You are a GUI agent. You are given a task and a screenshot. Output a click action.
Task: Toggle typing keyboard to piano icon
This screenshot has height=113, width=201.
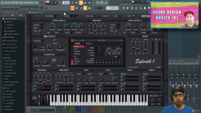pyautogui.click(x=73, y=8)
